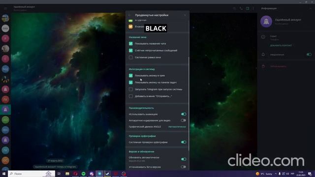Open the chat's three-dot menu

(253, 8)
